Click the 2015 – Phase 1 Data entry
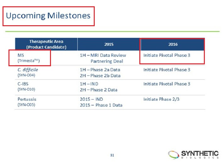 (101, 105)
